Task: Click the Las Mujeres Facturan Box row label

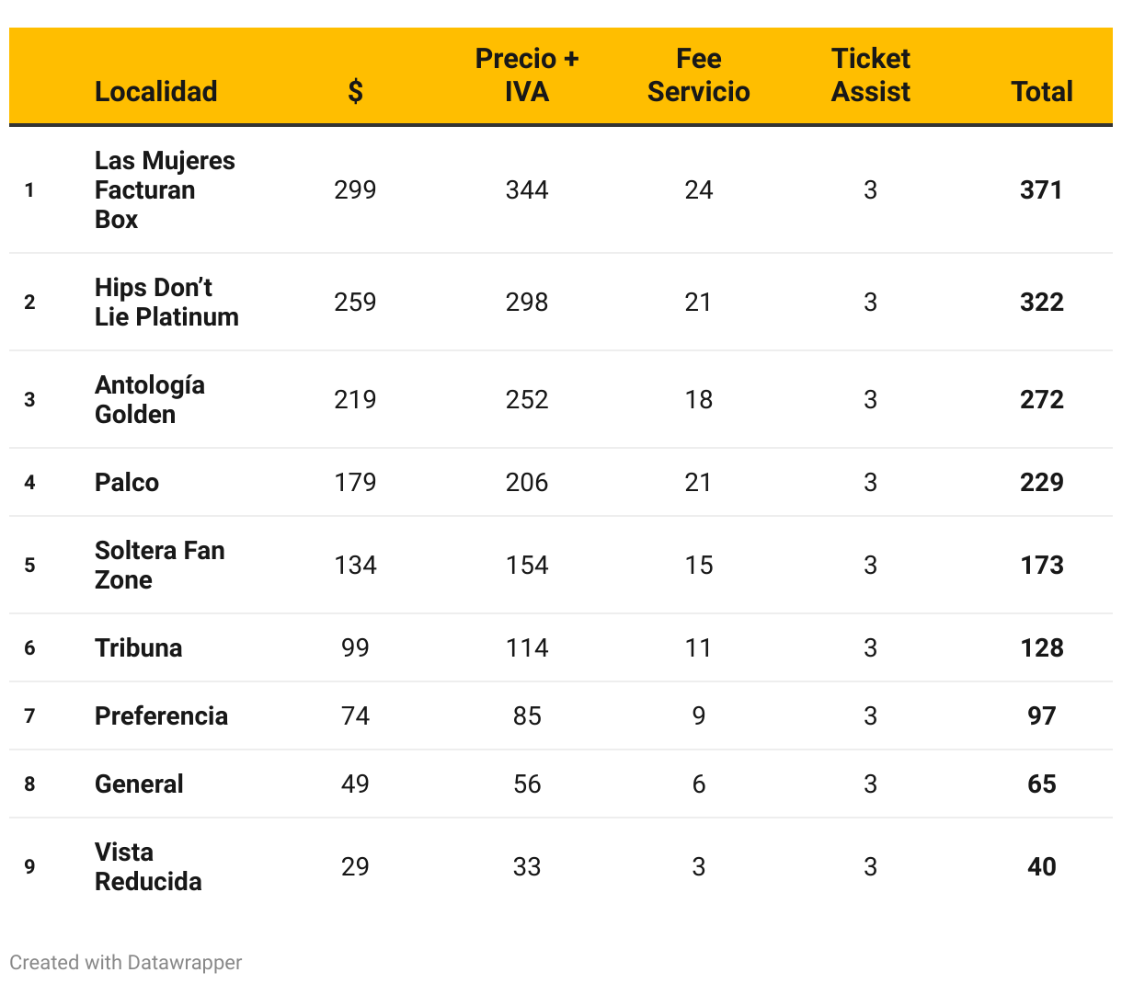Action: point(165,189)
